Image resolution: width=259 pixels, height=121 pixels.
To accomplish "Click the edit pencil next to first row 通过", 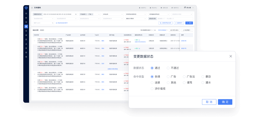I will coord(140,40).
